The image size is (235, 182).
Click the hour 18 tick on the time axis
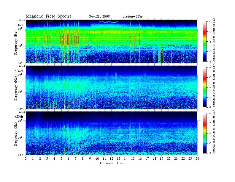coord(154,159)
